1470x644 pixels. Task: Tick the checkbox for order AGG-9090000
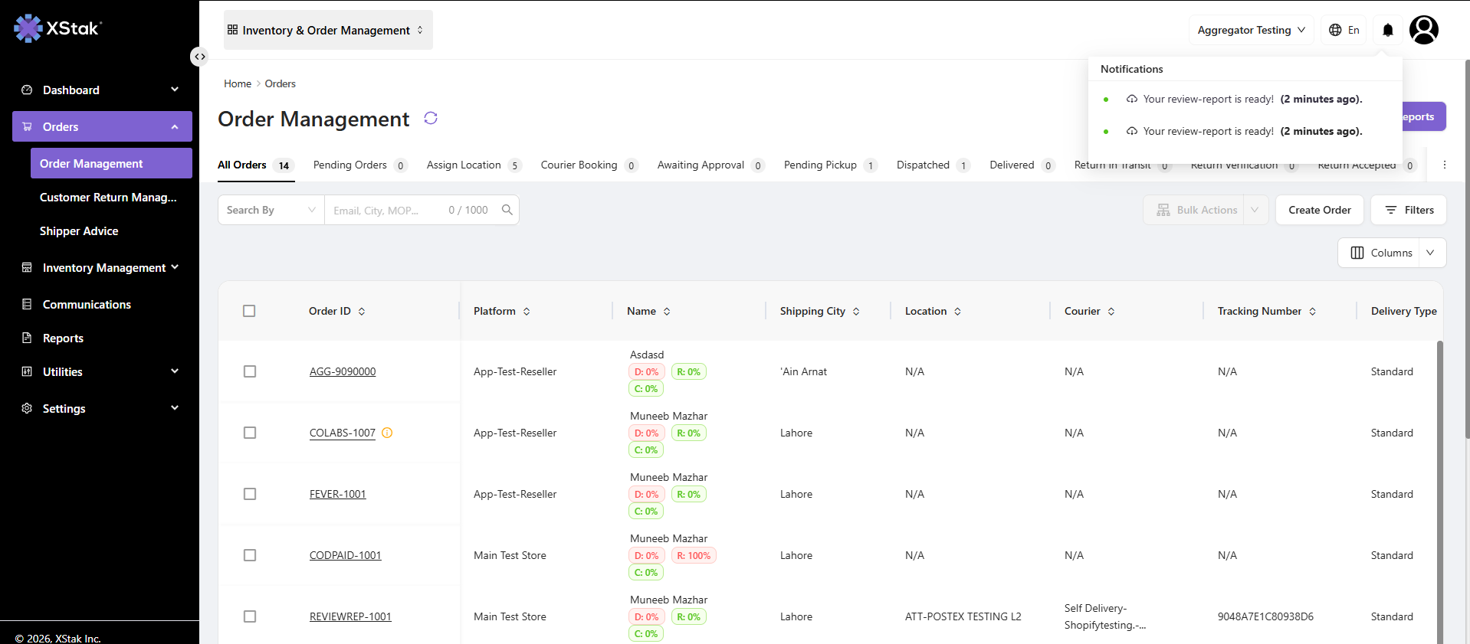250,371
